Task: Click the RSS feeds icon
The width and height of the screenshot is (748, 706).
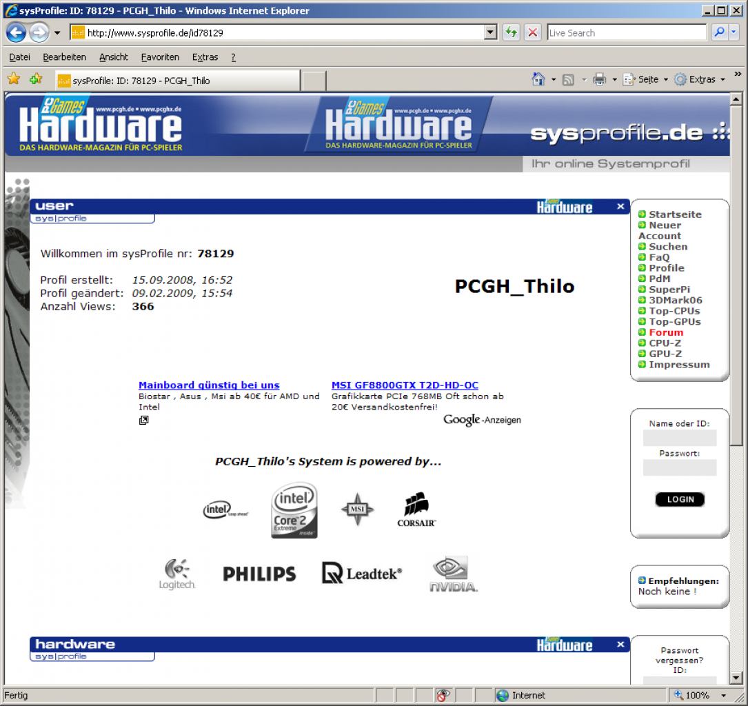Action: (568, 80)
